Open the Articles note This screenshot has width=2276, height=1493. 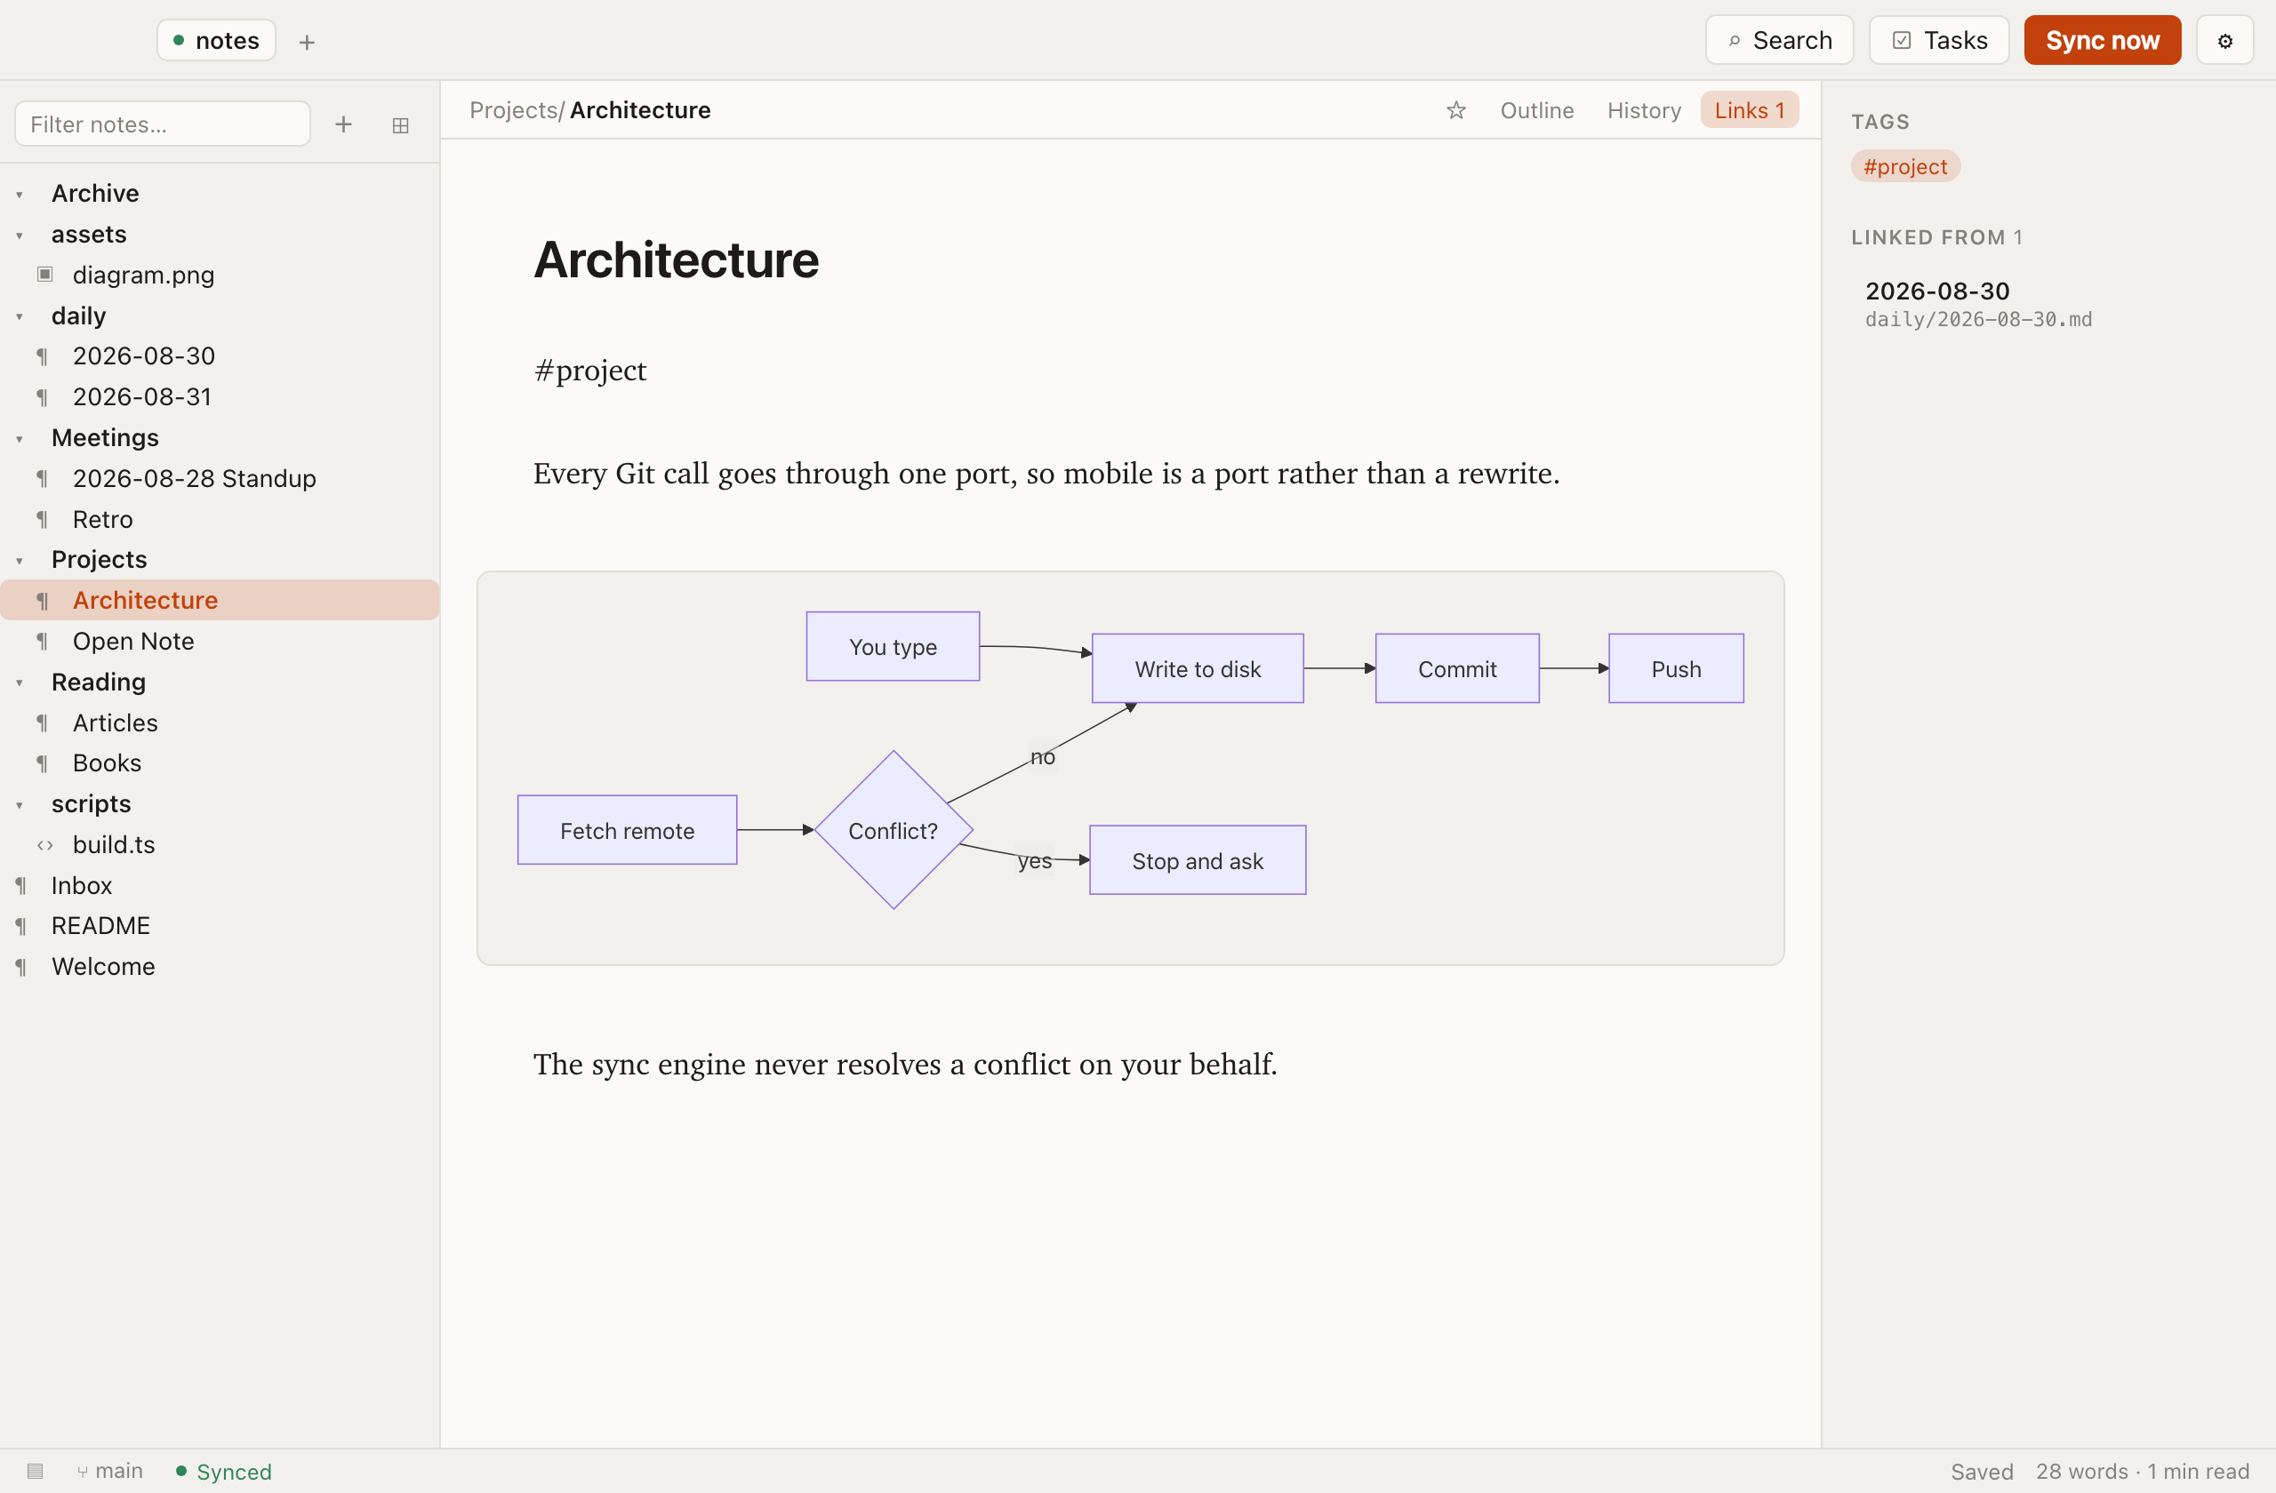[x=220, y=723]
